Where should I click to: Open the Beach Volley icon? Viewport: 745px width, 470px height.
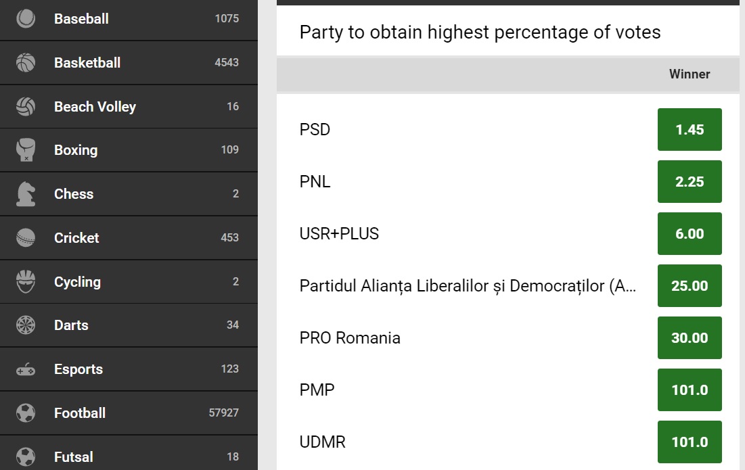point(26,106)
